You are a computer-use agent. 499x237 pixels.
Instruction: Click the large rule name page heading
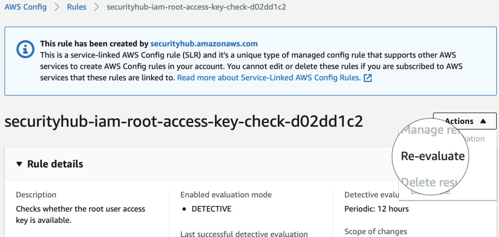pos(183,122)
